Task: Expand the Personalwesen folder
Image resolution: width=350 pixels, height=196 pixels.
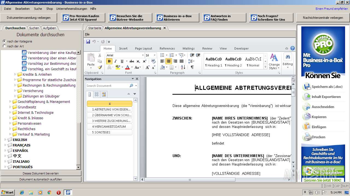Action: click(x=10, y=123)
